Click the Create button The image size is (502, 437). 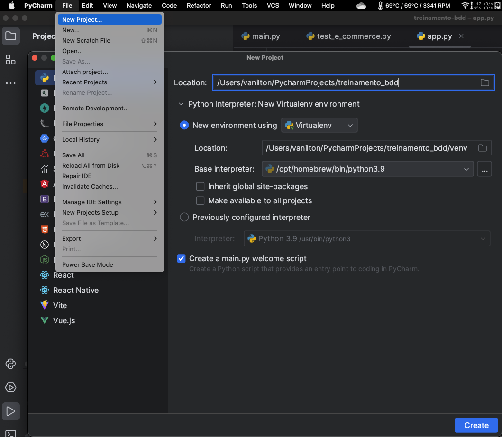[476, 425]
